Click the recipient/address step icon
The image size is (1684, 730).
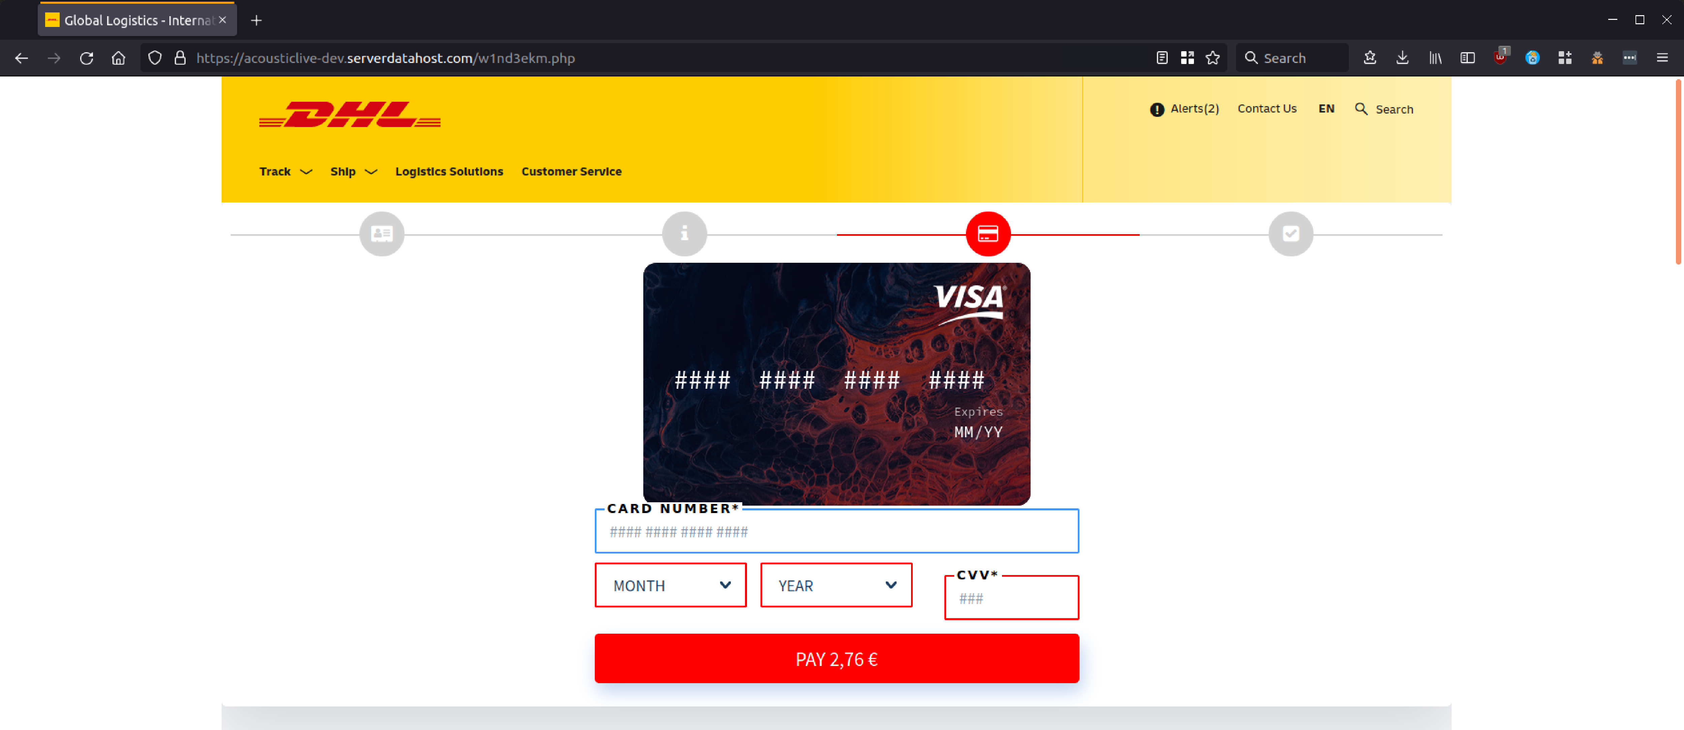coord(381,233)
